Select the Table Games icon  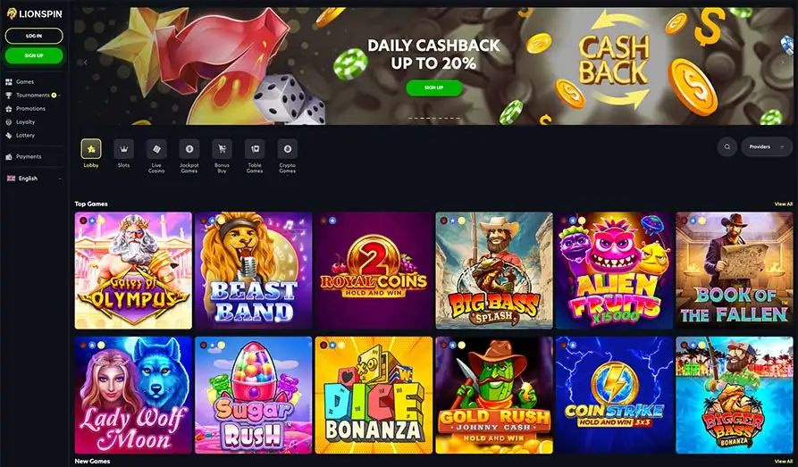pos(255,149)
